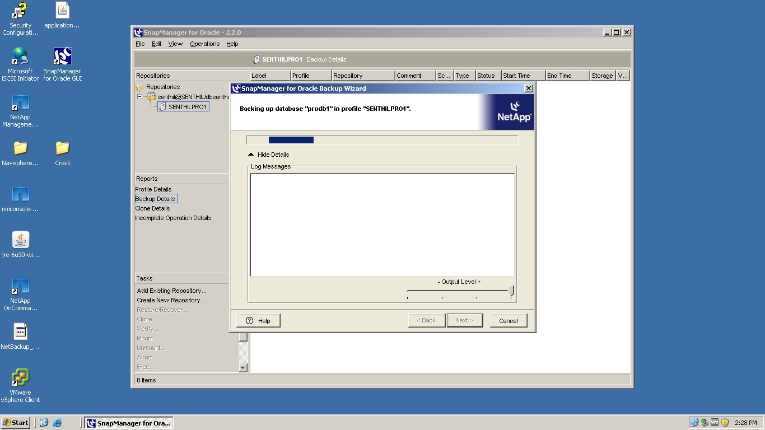The width and height of the screenshot is (765, 430).
Task: Click the security shield tray icon
Action: [x=725, y=423]
